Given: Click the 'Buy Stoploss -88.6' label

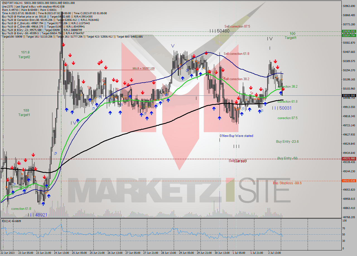Looking at the screenshot, I should (x=287, y=183).
